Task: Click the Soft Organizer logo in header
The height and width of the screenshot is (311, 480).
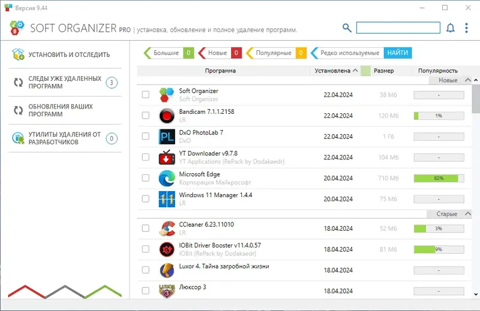Action: (x=17, y=28)
